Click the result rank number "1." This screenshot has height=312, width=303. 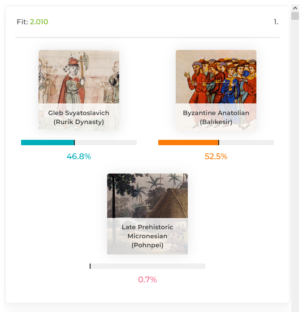coord(276,22)
